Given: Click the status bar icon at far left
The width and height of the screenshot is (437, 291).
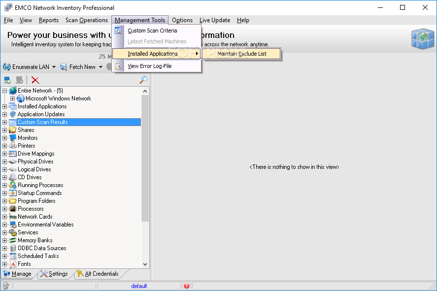Looking at the screenshot, I should pos(6,286).
